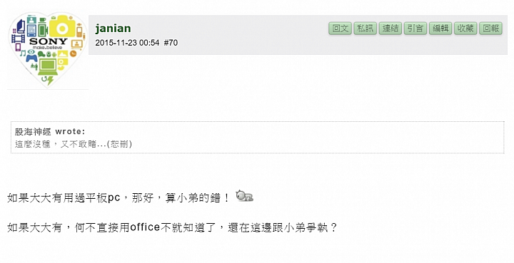Viewport: 514px width, 263px height.
Task: Edit the post using 編輯
Action: pos(440,29)
